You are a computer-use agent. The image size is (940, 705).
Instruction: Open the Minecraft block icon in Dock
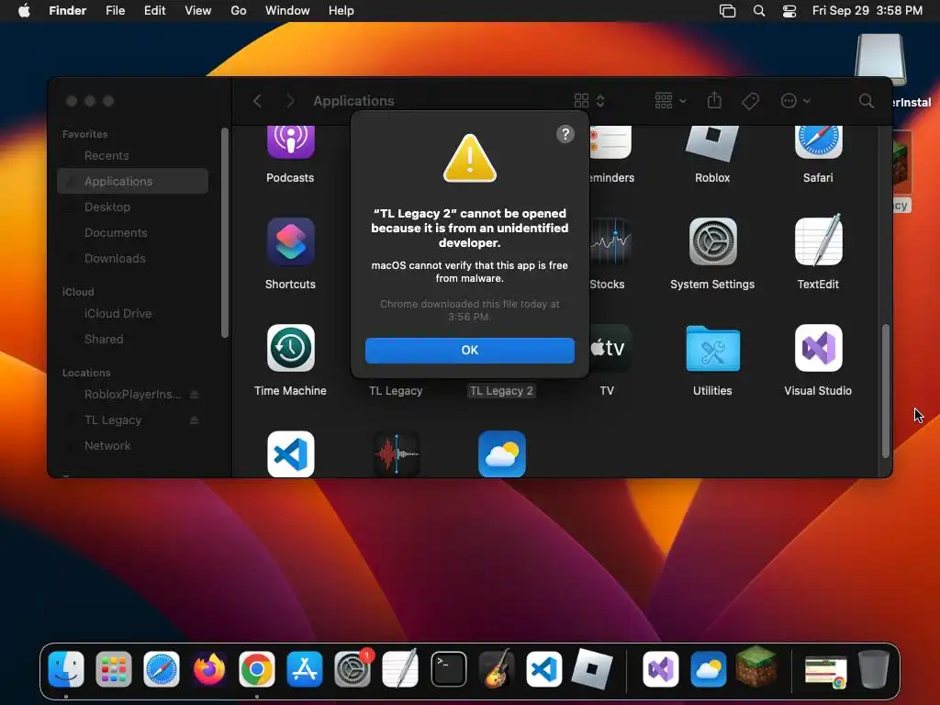(x=756, y=666)
